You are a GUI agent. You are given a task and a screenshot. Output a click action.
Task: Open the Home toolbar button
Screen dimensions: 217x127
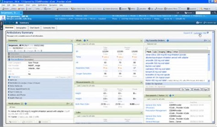pos(5,9)
